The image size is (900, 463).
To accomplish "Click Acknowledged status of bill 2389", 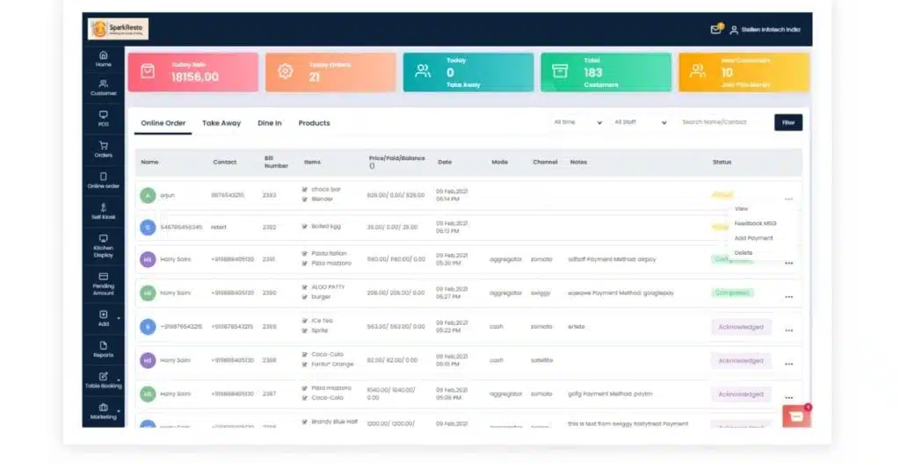I will tap(741, 327).
